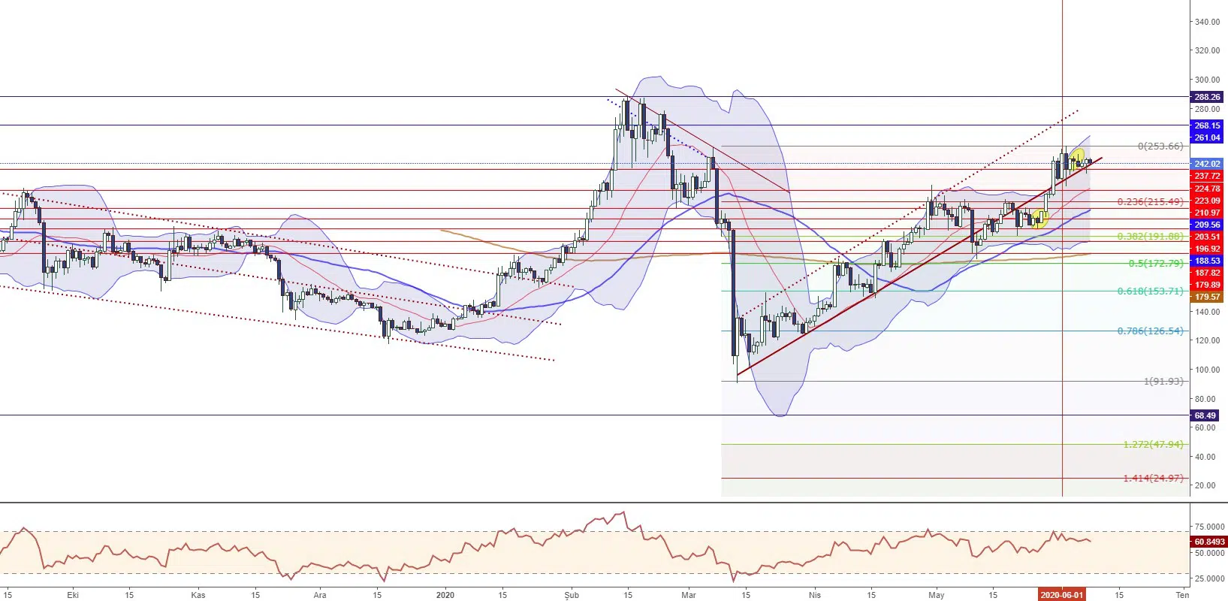Select the lower yellow circle annotation
The image size is (1228, 601).
pyautogui.click(x=1040, y=219)
